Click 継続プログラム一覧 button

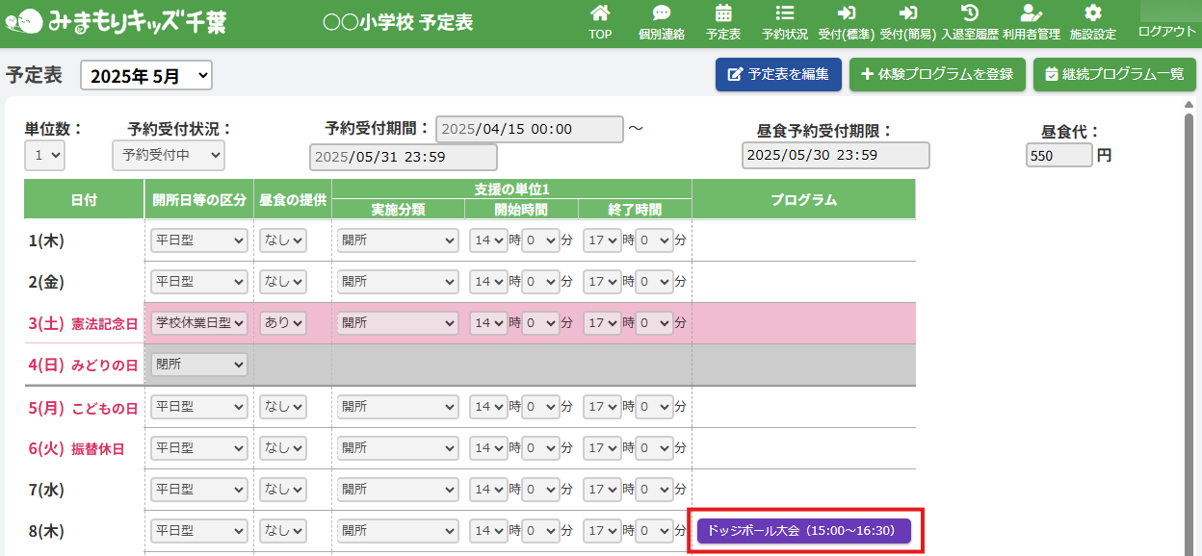(x=1114, y=74)
